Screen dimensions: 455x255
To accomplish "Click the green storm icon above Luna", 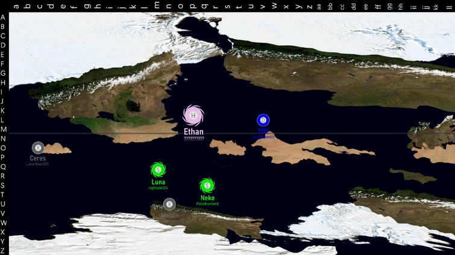I will [158, 170].
